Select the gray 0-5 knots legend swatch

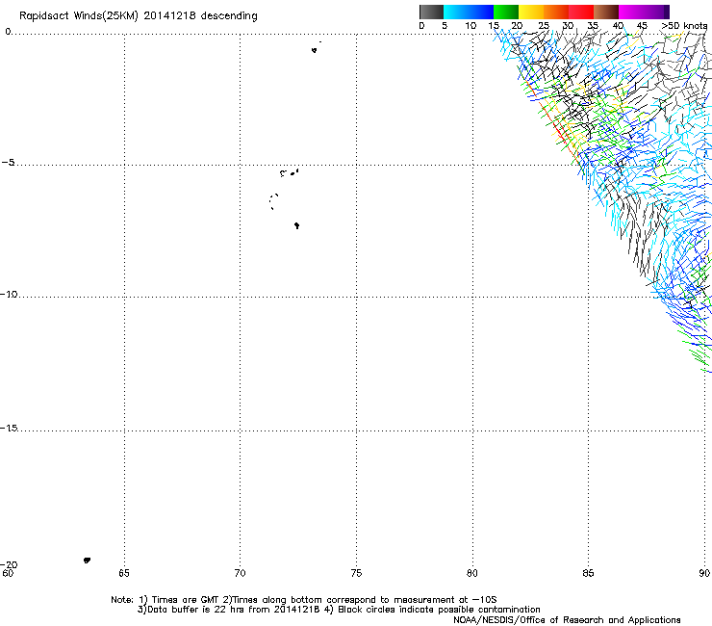(431, 12)
